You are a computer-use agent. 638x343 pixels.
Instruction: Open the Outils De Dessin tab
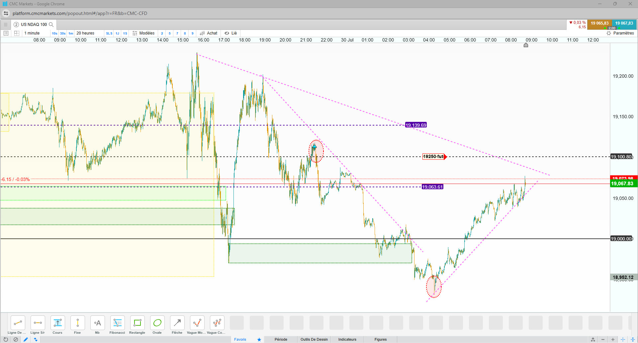point(314,339)
